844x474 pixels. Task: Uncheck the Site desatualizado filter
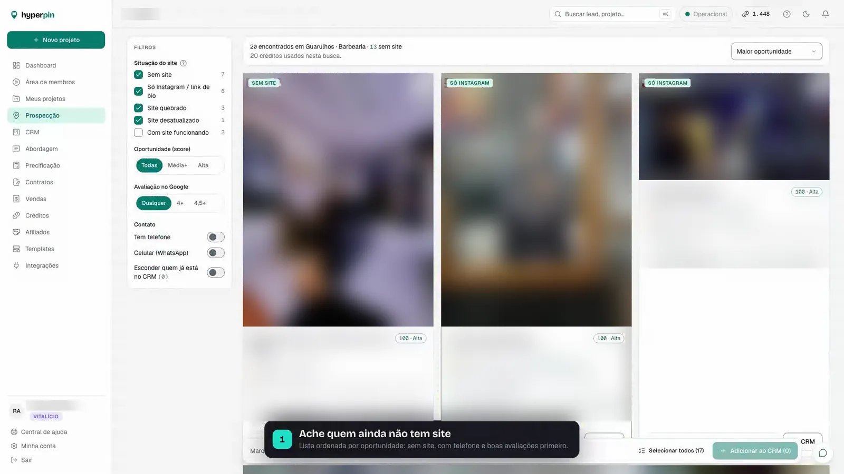138,120
